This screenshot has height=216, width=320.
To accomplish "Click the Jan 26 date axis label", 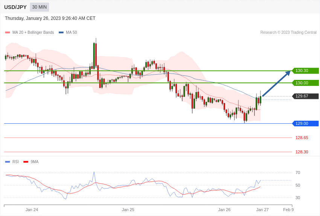I will 224,210.
